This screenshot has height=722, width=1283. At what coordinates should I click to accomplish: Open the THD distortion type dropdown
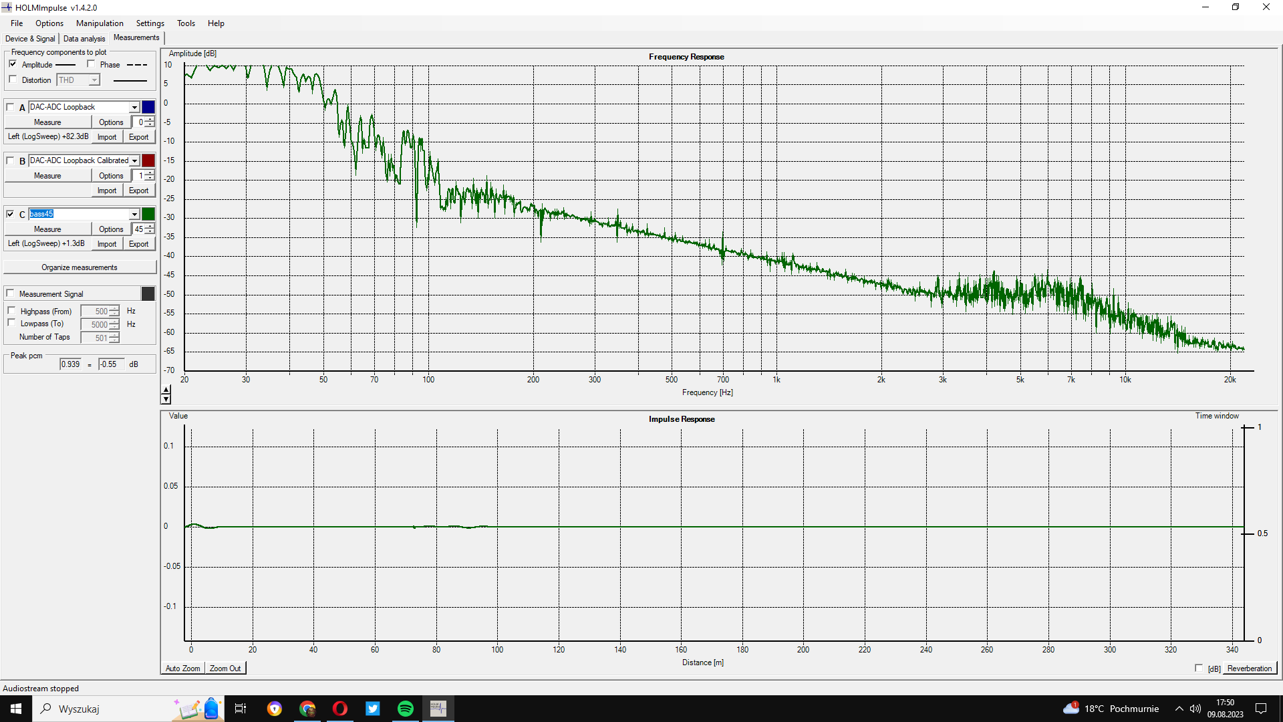pyautogui.click(x=94, y=80)
